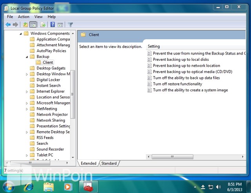This screenshot has width=251, height=193.
Task: Show hidden tray icons arrow
Action: click(x=195, y=187)
